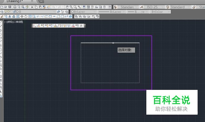Open the Properties palette icon

click(84, 7)
